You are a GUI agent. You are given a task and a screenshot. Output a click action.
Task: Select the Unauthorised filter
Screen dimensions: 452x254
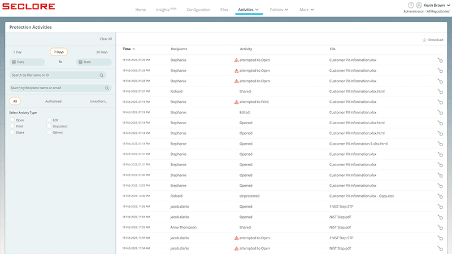coord(98,102)
